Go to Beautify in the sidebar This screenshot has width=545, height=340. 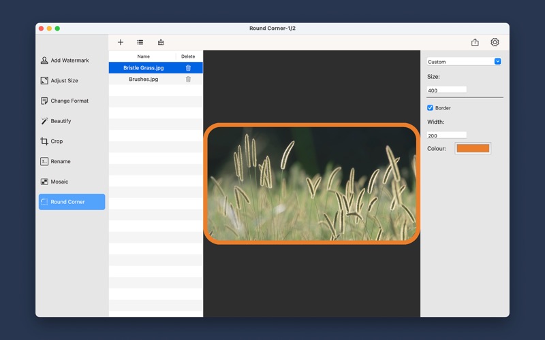click(61, 121)
